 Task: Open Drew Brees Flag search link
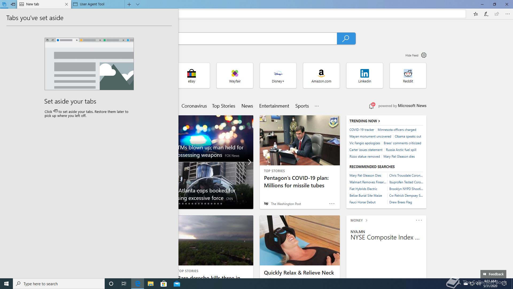tap(401, 202)
